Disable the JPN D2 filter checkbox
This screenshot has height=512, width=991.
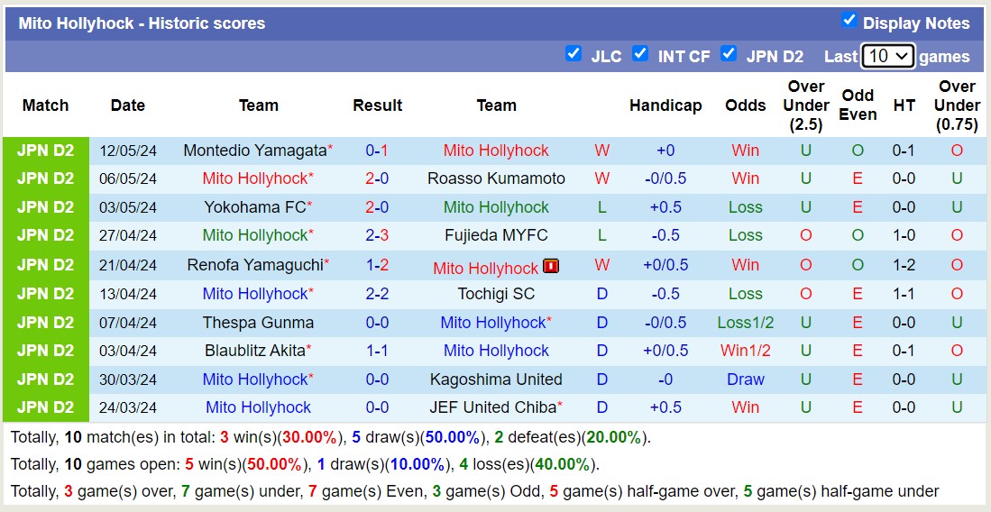tap(729, 54)
